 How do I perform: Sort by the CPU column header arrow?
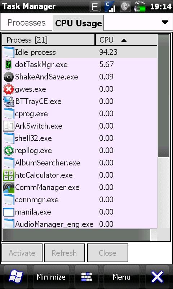[x=124, y=40]
